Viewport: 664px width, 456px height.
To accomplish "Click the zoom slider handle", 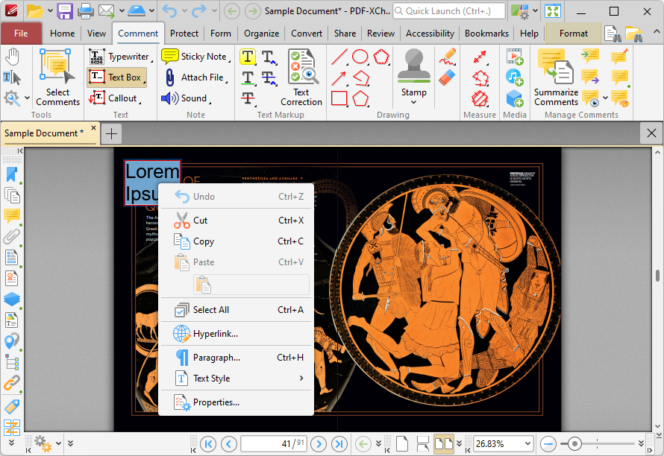I will 574,444.
